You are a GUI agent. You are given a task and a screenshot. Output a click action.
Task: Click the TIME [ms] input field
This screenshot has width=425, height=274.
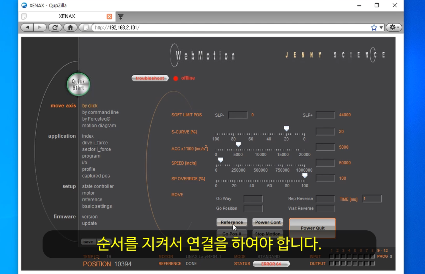pos(372,199)
